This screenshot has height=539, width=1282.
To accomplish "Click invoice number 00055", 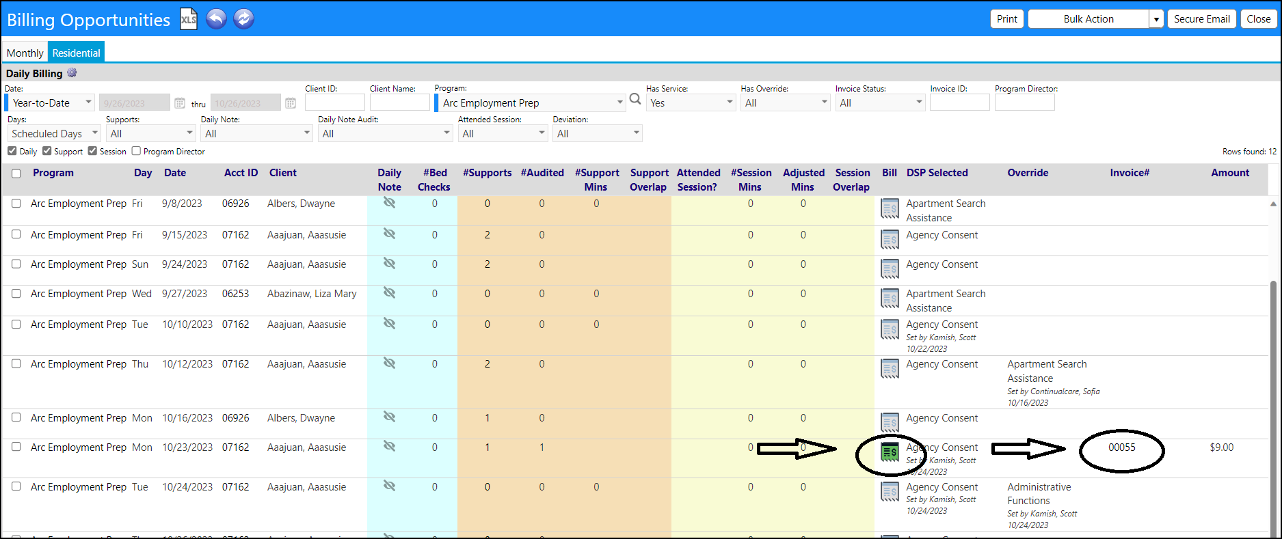I will click(x=1122, y=447).
